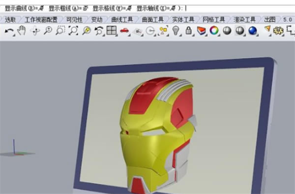Switch to the 出图 tab
The image size is (295, 194).
[x=270, y=20]
